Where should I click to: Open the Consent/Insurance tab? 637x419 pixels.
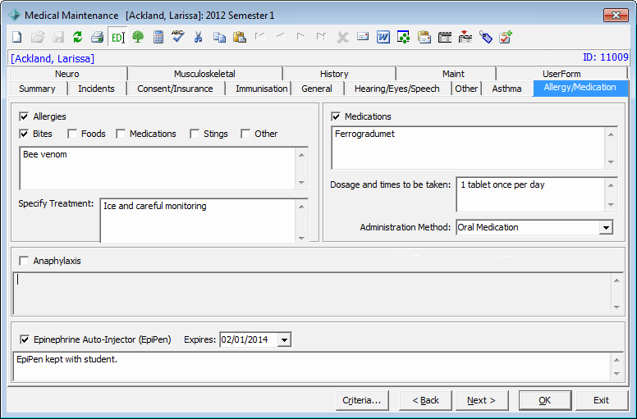pyautogui.click(x=175, y=89)
